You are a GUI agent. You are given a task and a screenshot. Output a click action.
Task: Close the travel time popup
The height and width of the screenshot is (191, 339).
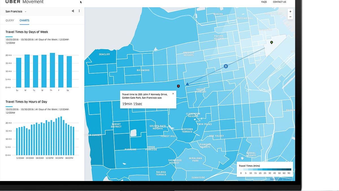point(173,93)
